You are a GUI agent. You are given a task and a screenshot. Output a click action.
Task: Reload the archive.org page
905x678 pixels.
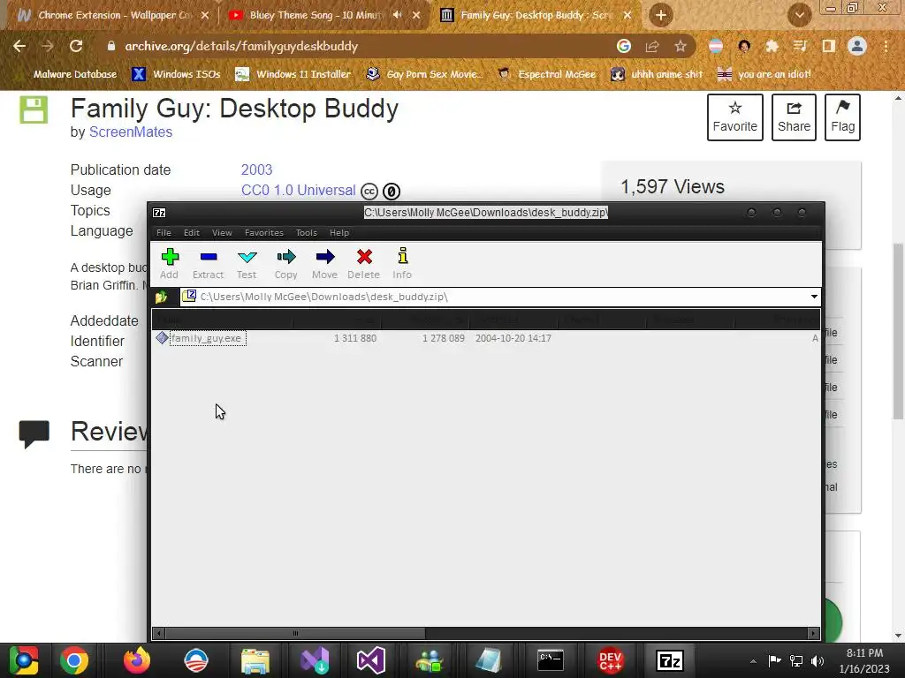76,46
